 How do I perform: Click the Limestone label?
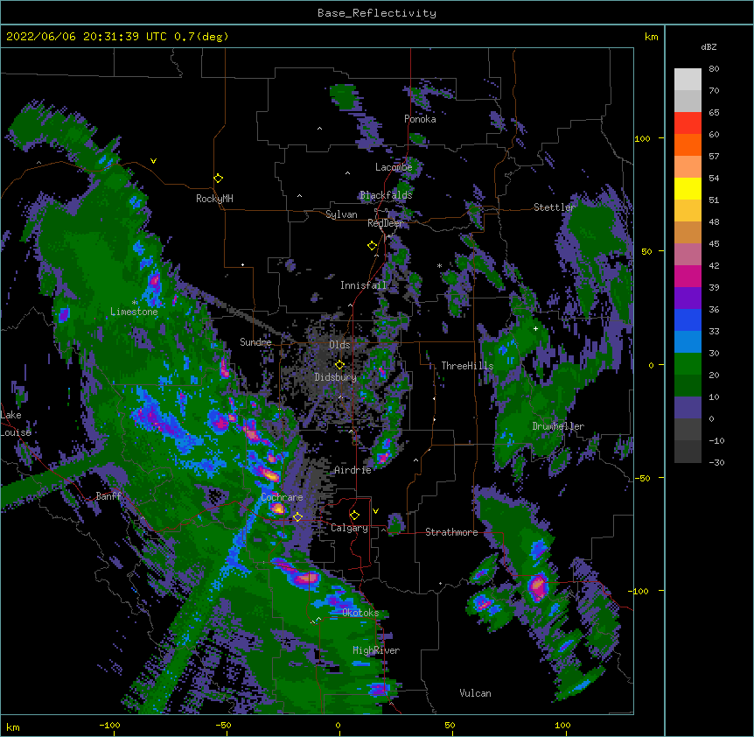(x=134, y=312)
